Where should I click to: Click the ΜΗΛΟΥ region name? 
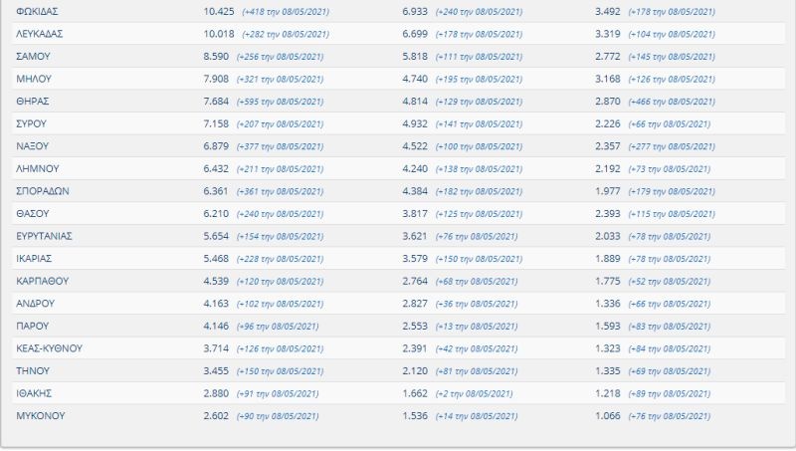pyautogui.click(x=34, y=79)
